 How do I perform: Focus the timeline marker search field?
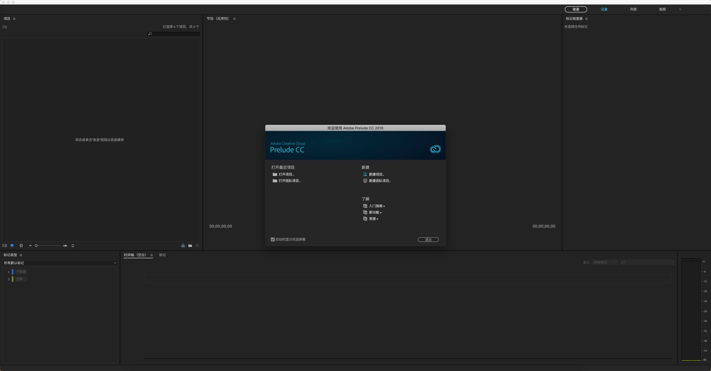tap(647, 263)
